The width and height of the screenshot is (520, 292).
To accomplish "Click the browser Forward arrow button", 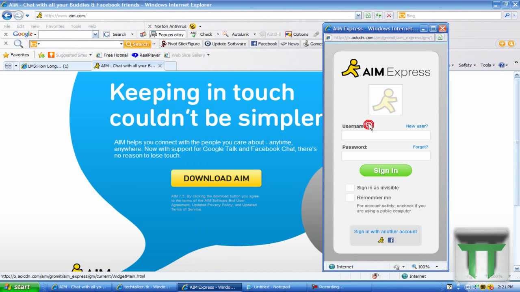I will point(19,15).
